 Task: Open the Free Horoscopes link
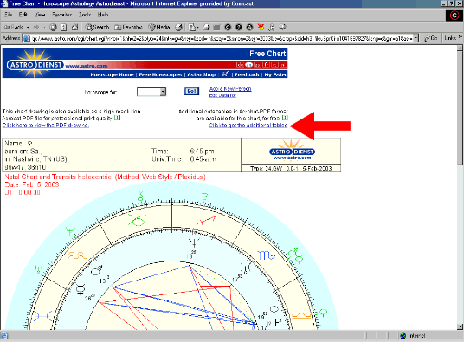pyautogui.click(x=160, y=74)
